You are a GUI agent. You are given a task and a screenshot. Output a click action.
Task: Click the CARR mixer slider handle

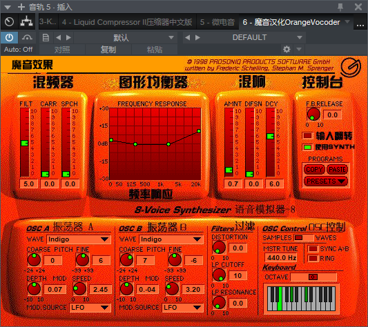45,174
